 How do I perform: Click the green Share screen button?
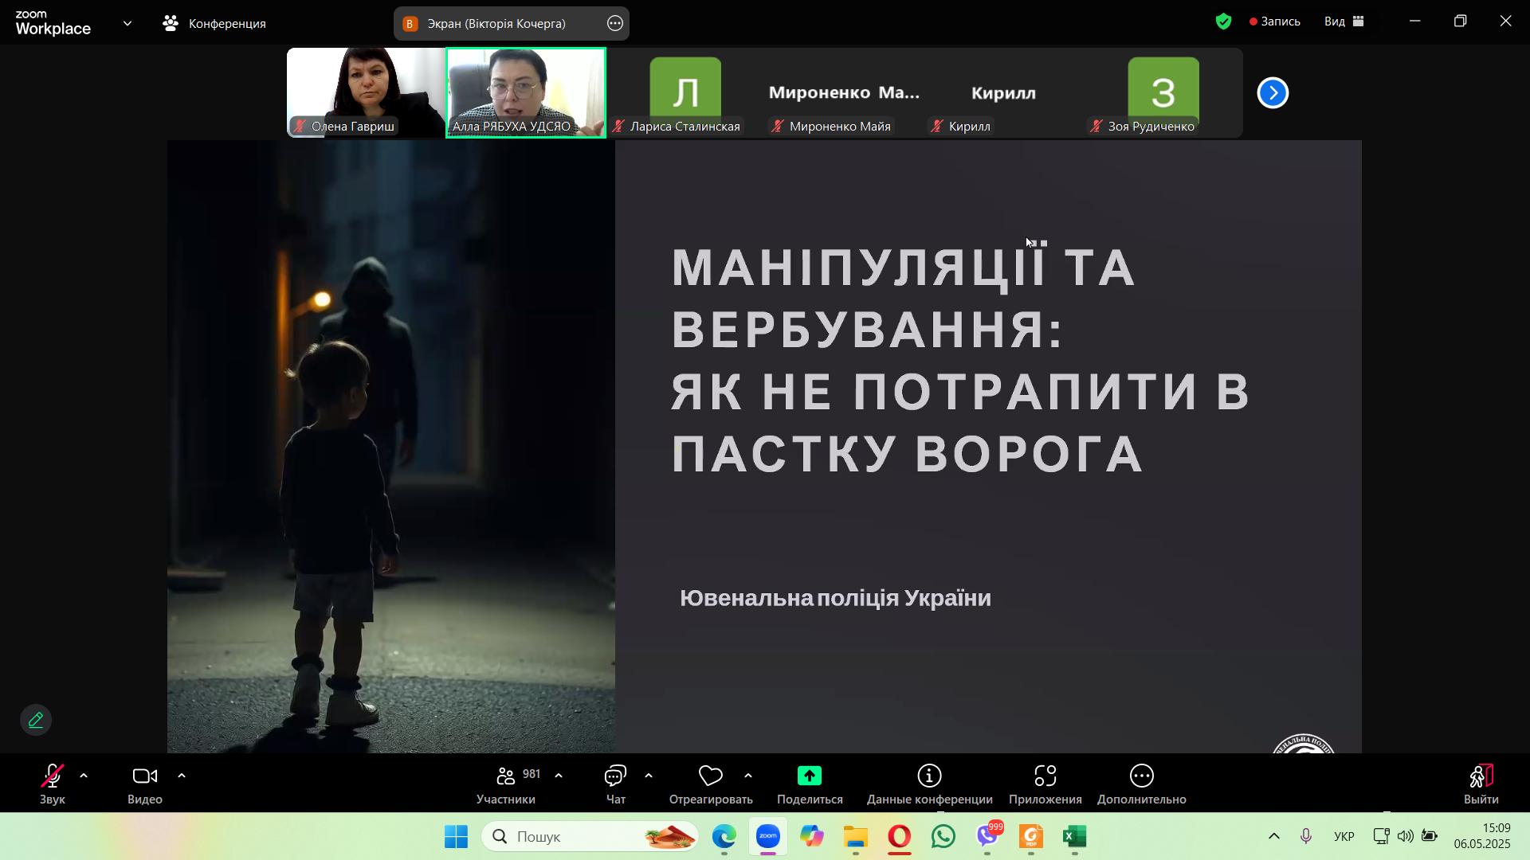(809, 776)
